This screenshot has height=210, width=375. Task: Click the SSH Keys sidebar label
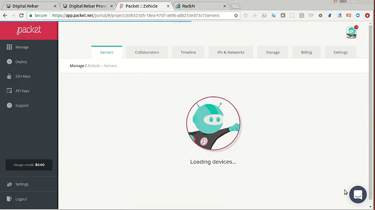[x=23, y=76]
